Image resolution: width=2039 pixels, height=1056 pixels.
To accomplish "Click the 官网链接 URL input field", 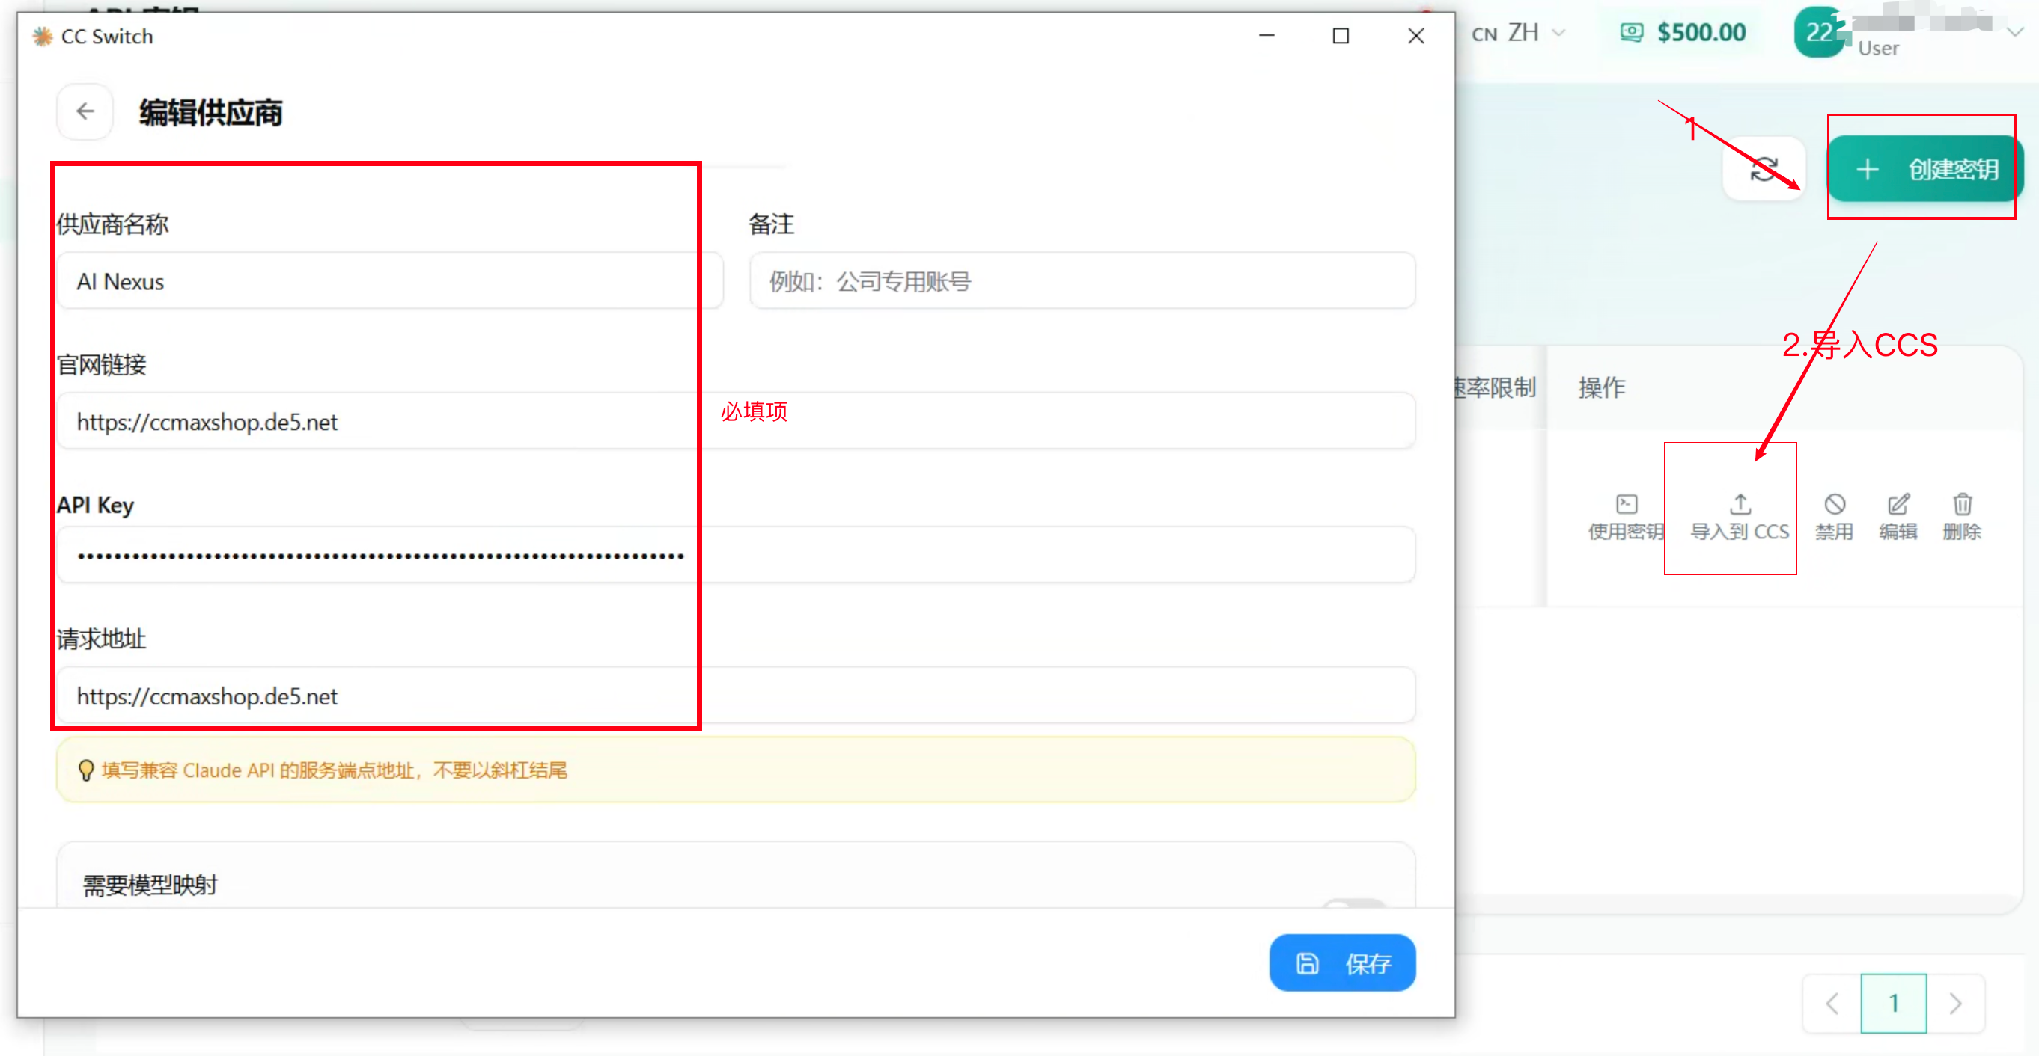I will coord(735,421).
